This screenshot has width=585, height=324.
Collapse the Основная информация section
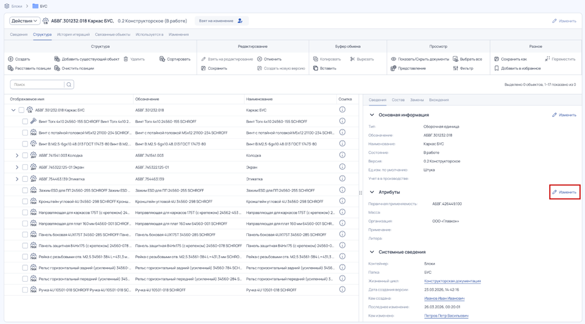tap(372, 114)
